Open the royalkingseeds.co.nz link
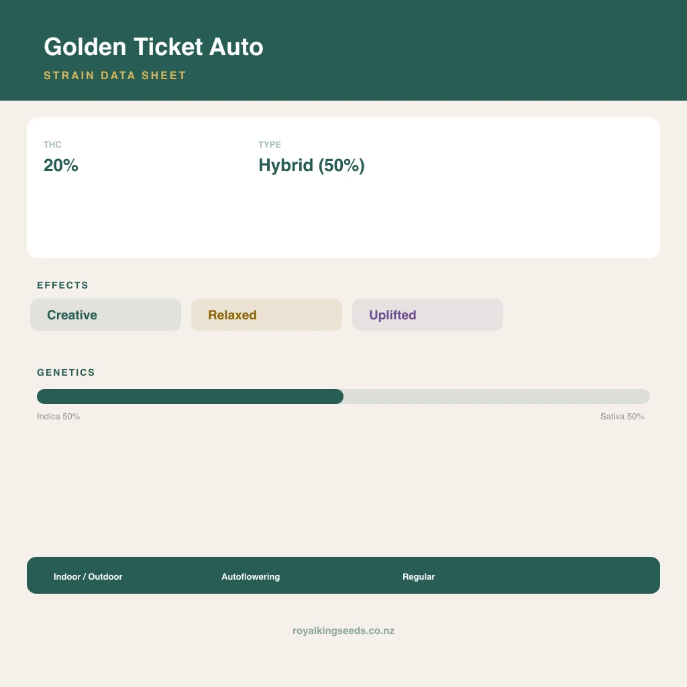Viewport: 687px width, 687px height. pyautogui.click(x=343, y=631)
